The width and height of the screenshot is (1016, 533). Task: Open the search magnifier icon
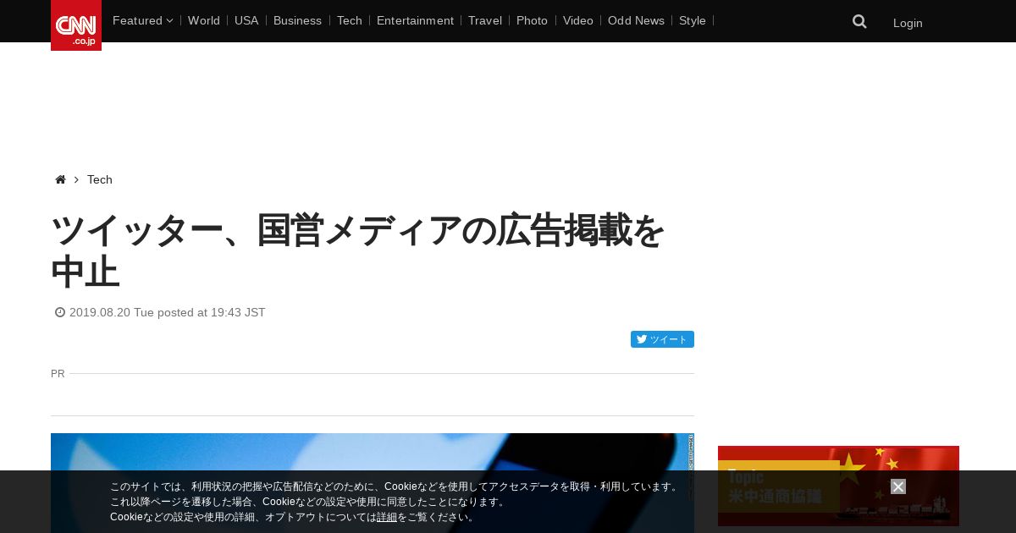click(x=859, y=22)
